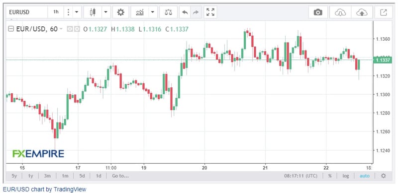Select the 1h interval button
This screenshot has height=193, width=398.
tap(56, 12)
